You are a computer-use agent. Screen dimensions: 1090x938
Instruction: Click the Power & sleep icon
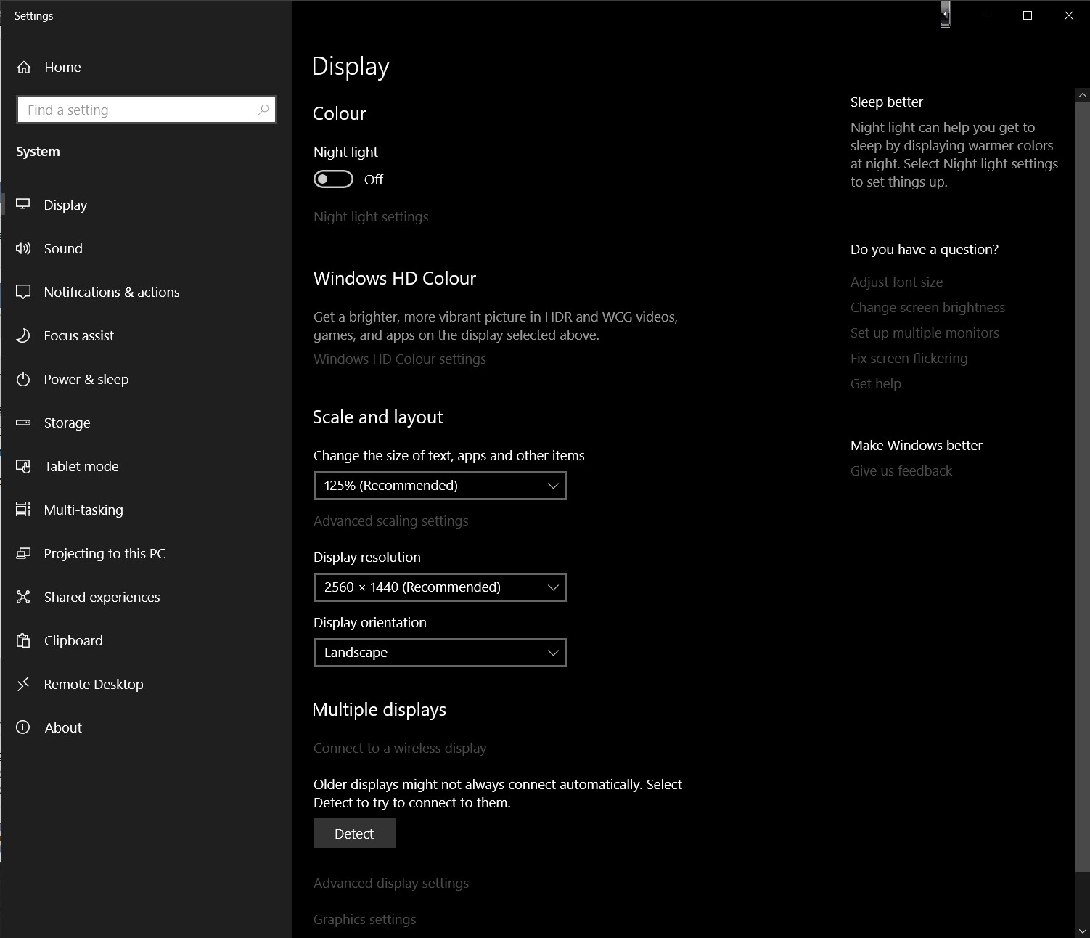[x=23, y=379]
